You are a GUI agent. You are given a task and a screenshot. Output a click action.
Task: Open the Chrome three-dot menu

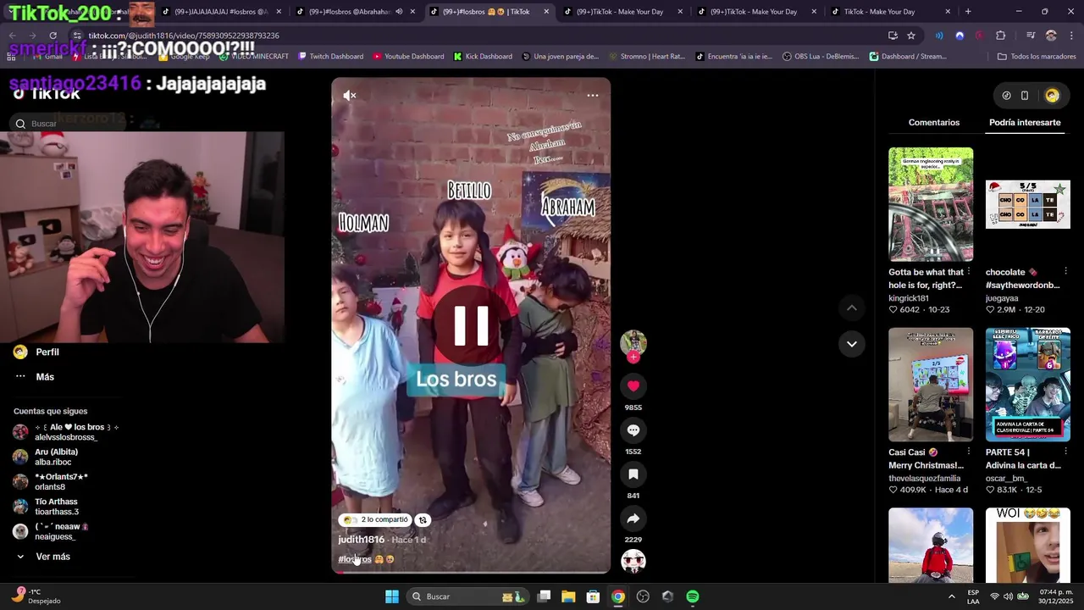coord(1072,36)
